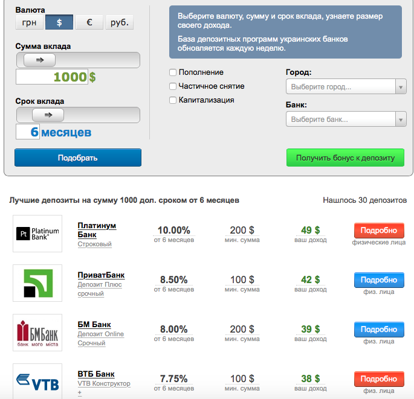Select the руб. currency option
Image resolution: width=414 pixels, height=399 pixels.
coord(120,22)
